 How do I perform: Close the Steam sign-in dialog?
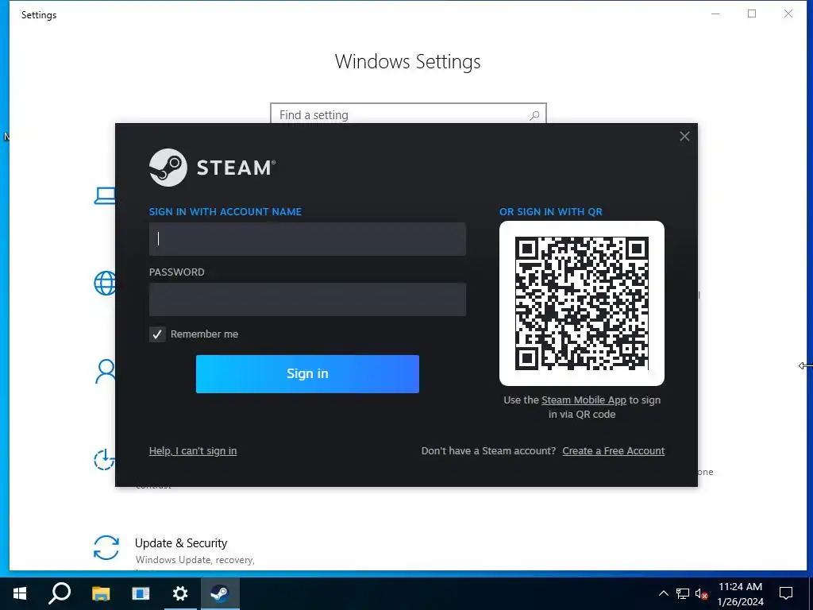[x=684, y=137]
